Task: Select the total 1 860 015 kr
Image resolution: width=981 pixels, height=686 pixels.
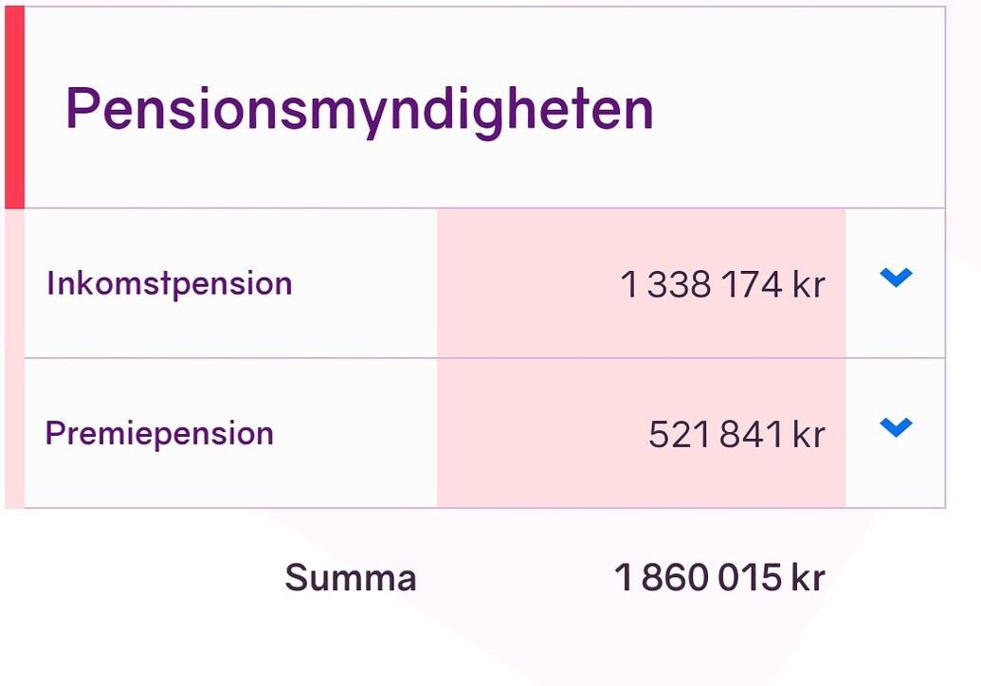Action: point(720,575)
